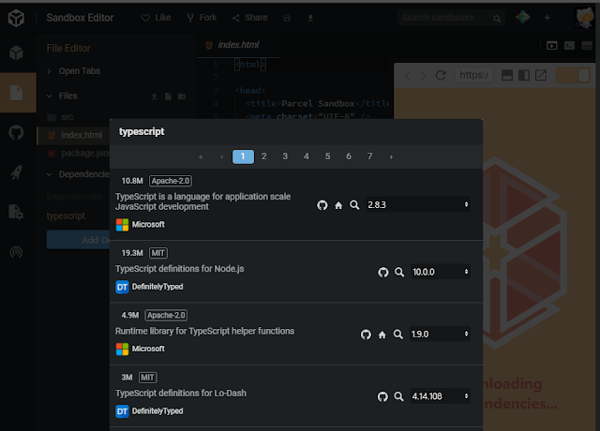Toggle the switch in preview toolbar
600x431 pixels.
(x=573, y=75)
